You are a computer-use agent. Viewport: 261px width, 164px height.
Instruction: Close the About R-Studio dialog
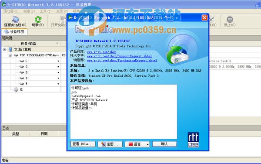tap(204, 17)
